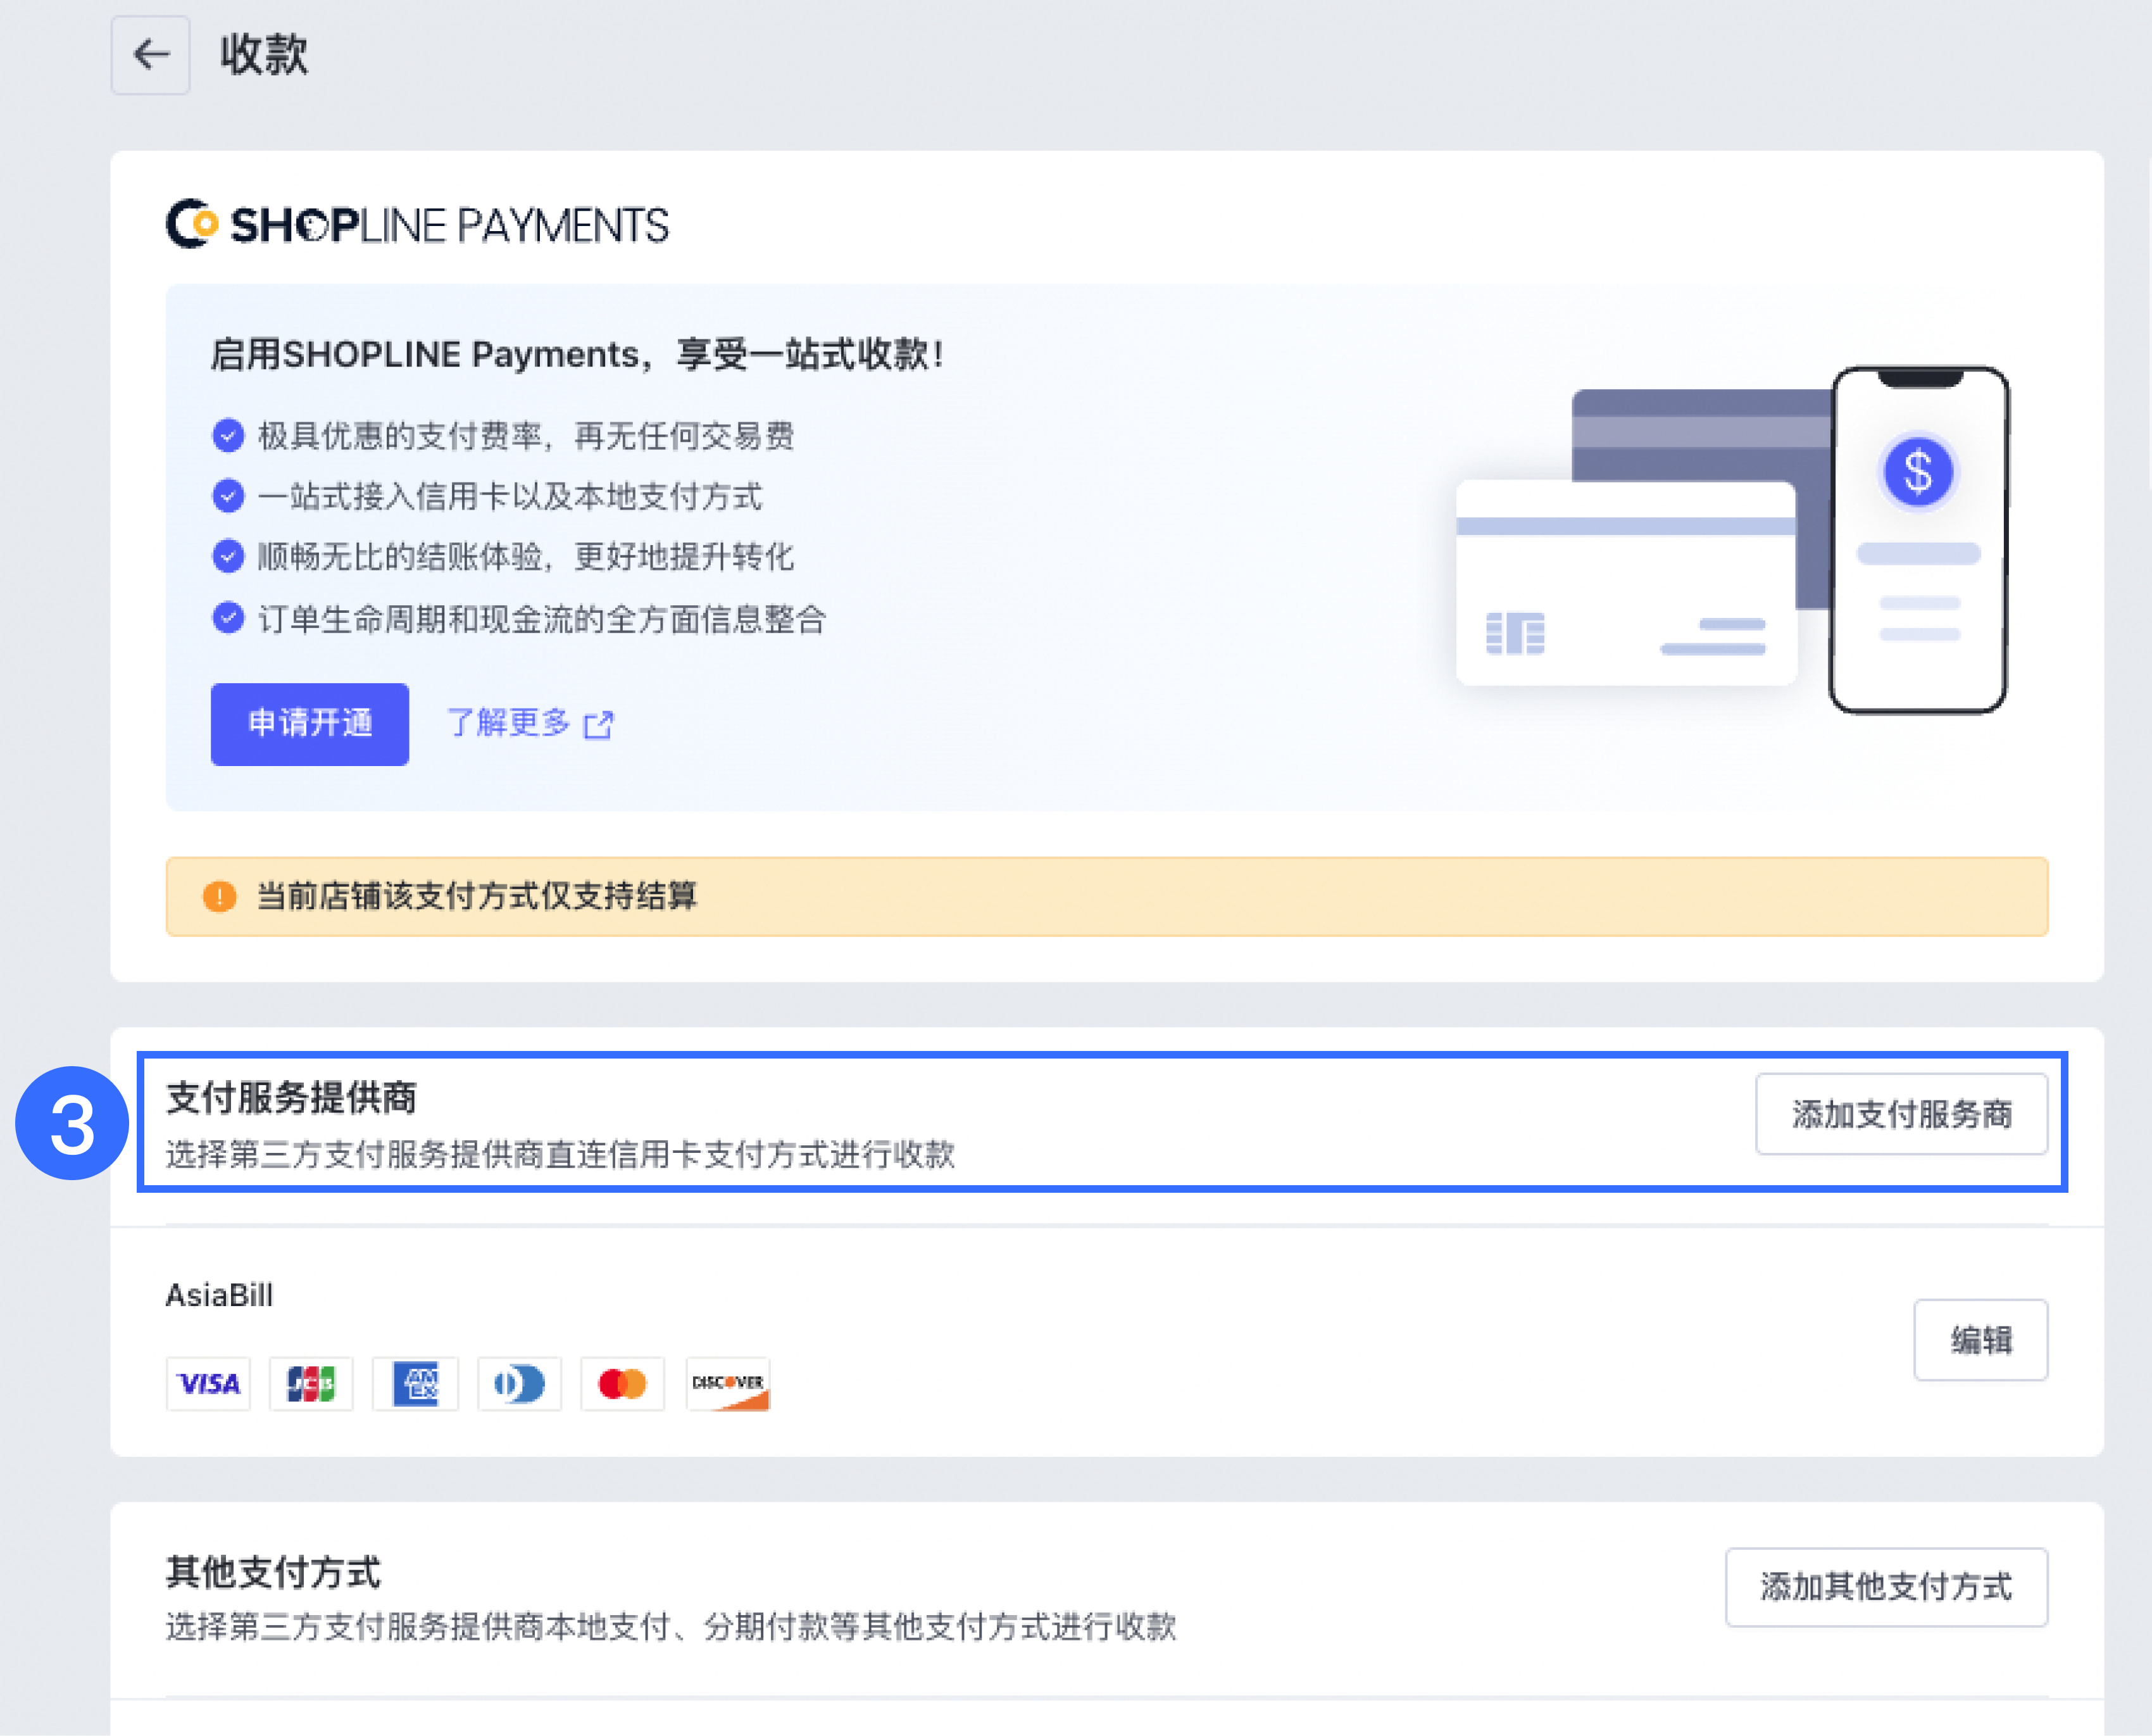Click the 申请开通 button
This screenshot has width=2152, height=1736.
click(310, 724)
